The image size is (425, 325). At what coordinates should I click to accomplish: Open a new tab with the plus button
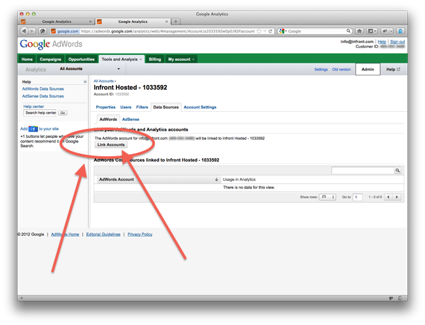tap(176, 22)
